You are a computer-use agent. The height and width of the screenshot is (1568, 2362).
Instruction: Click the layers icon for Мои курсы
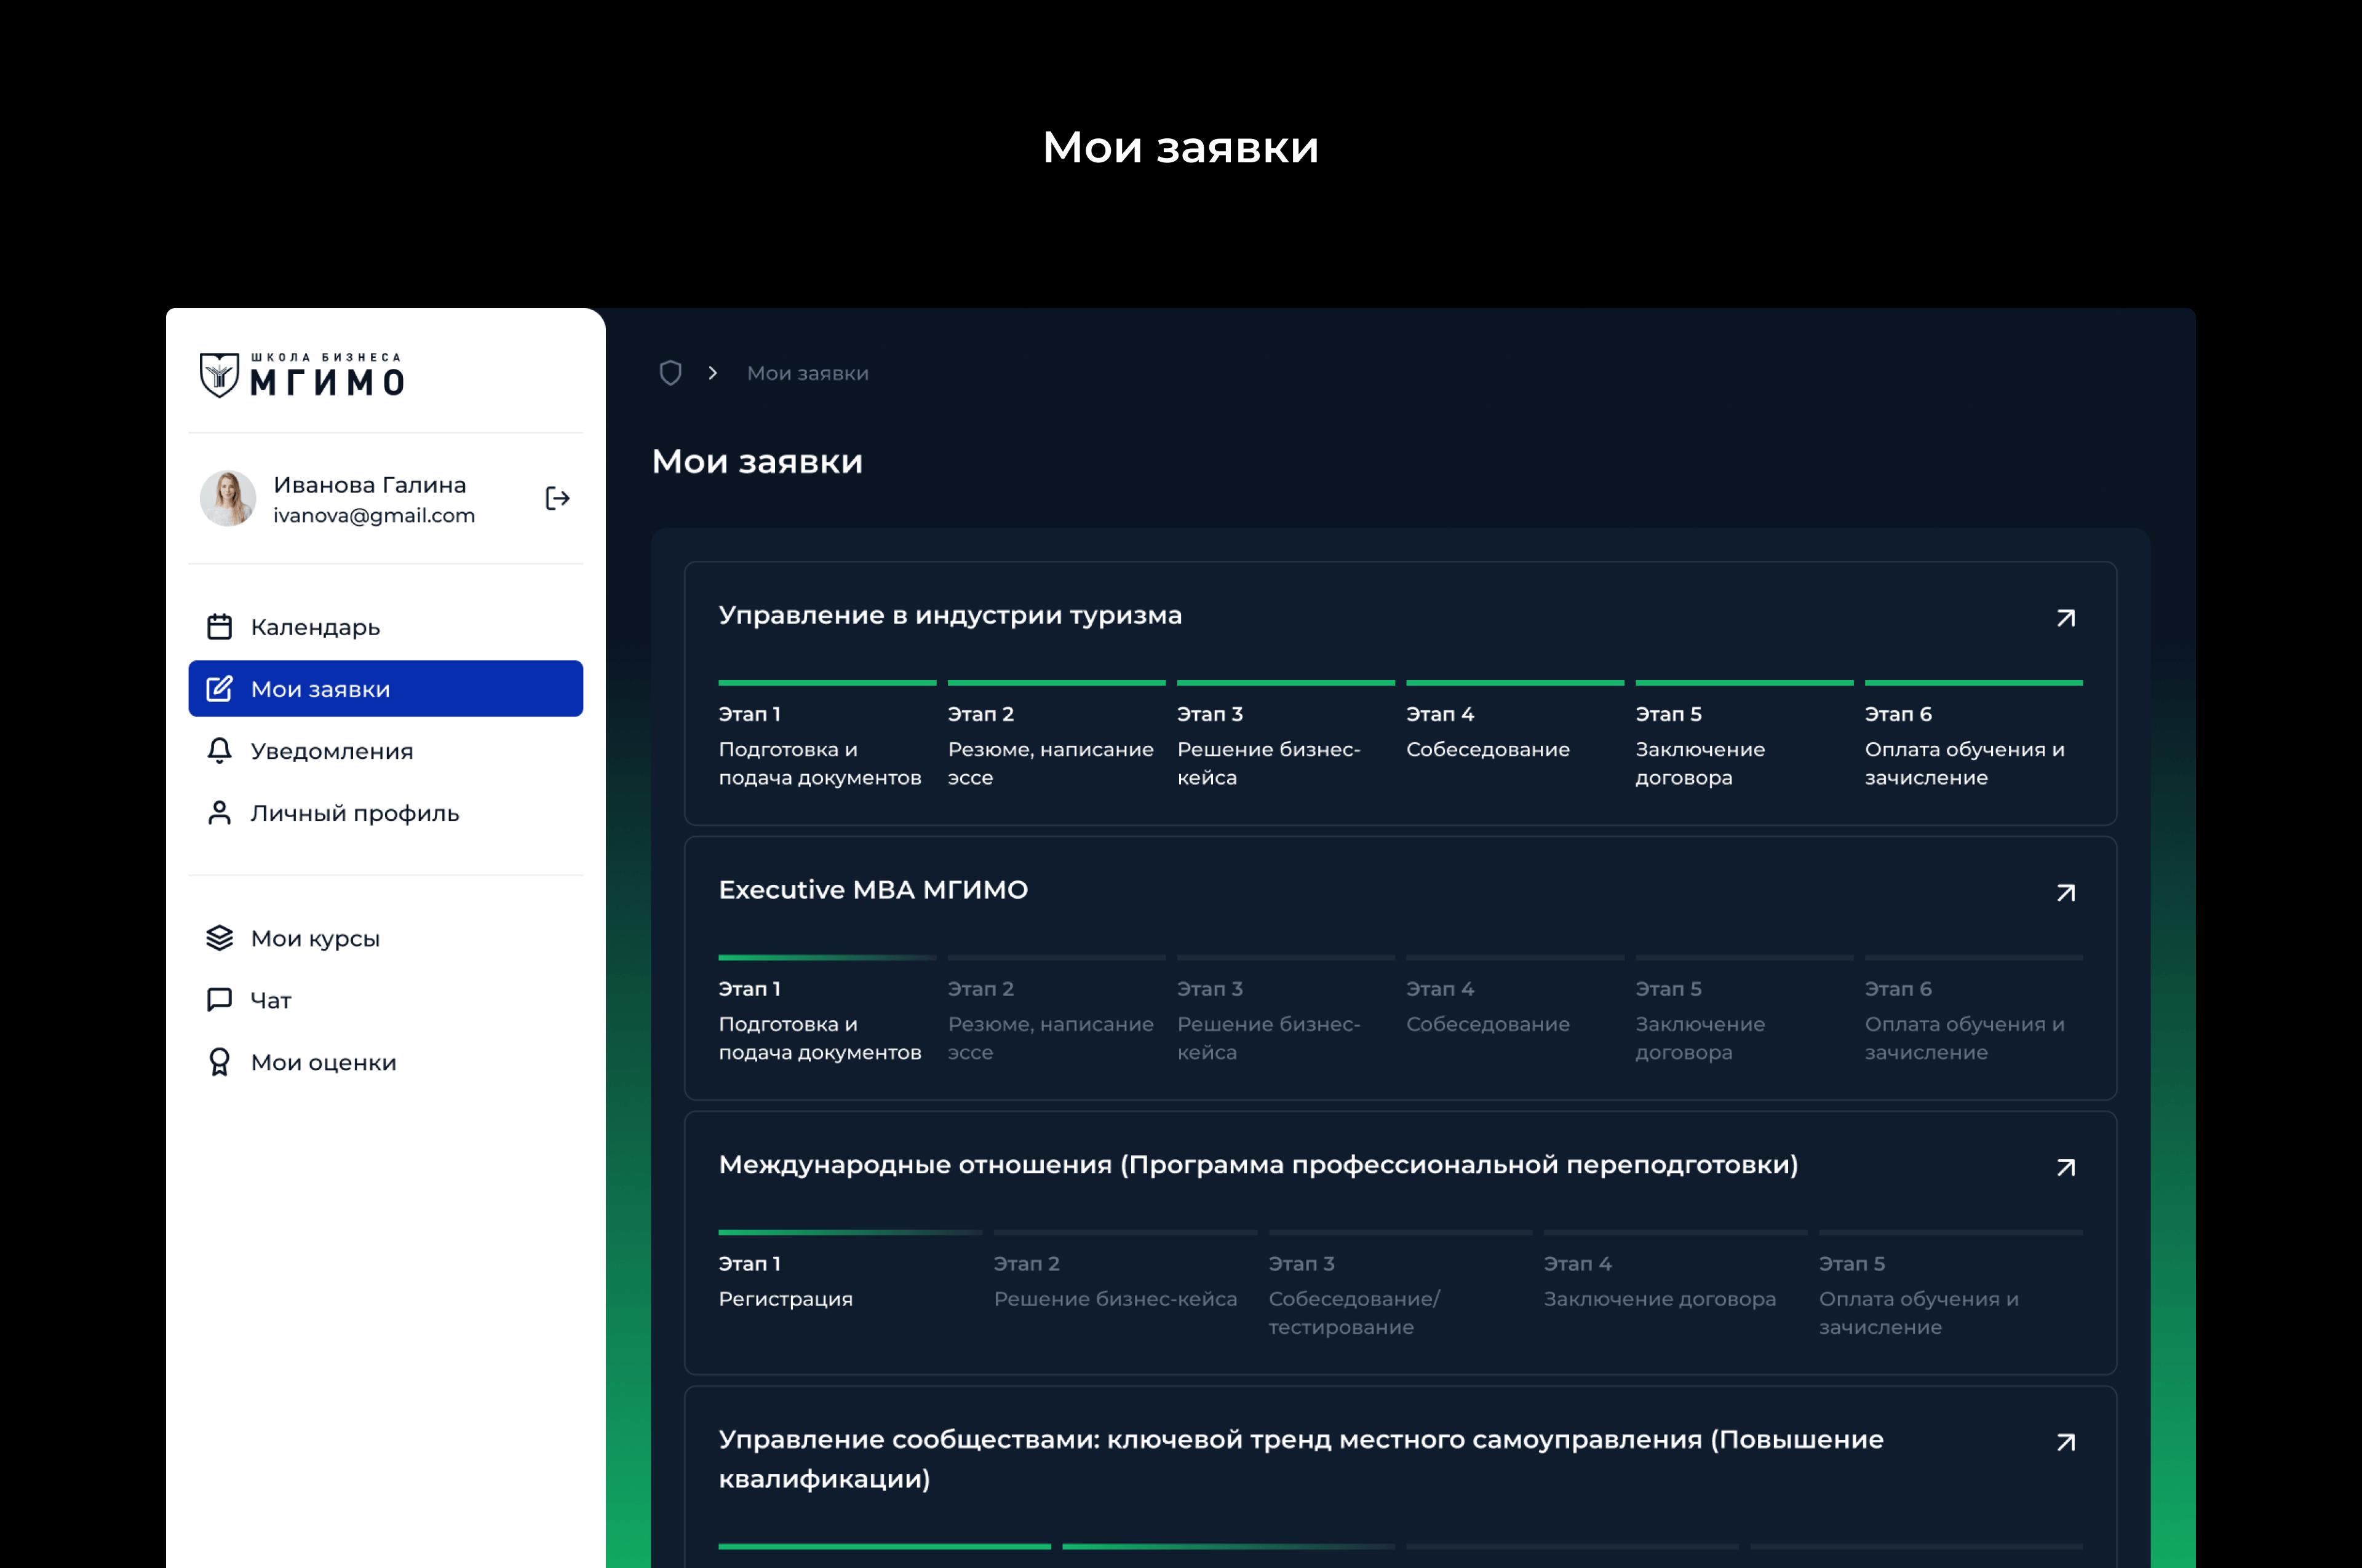coord(219,938)
